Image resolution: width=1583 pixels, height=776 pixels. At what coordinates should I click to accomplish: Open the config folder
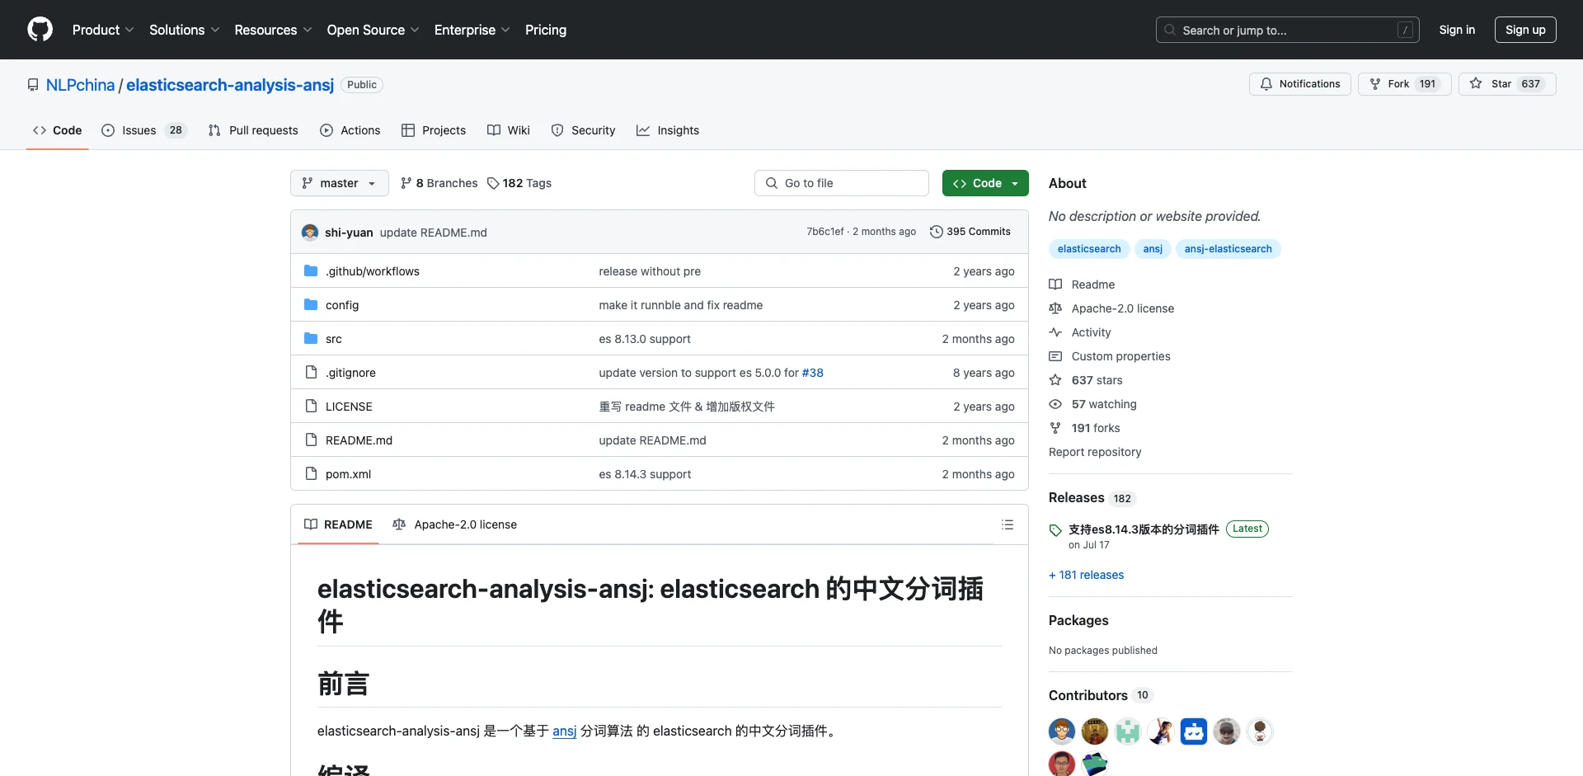click(x=342, y=305)
